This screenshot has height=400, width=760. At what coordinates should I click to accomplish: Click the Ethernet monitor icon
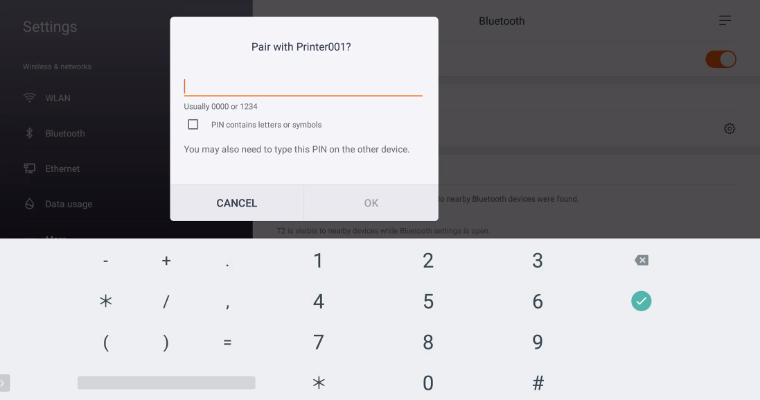pos(30,168)
